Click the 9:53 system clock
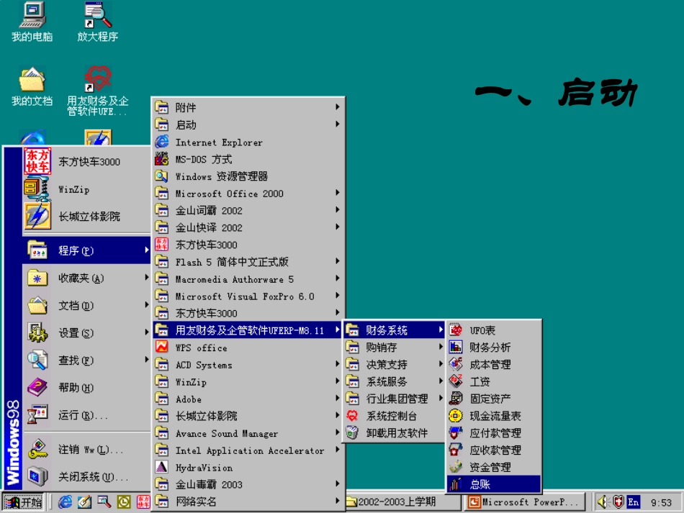 (661, 502)
